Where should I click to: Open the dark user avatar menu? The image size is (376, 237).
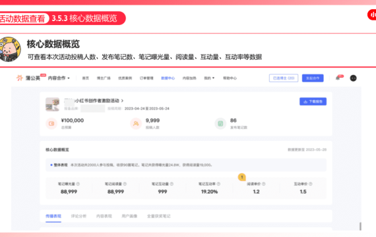point(353,78)
